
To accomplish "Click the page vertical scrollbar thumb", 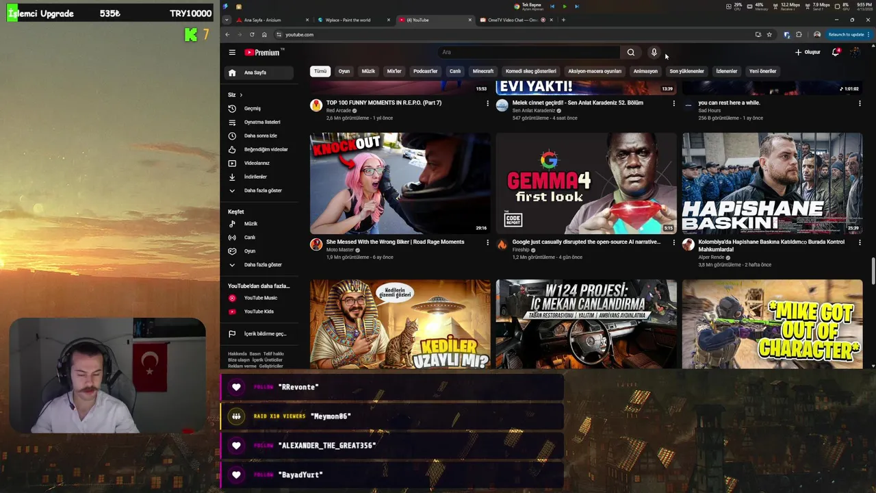I will click(x=873, y=270).
